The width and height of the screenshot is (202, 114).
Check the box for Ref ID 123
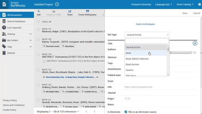[x=38, y=70]
